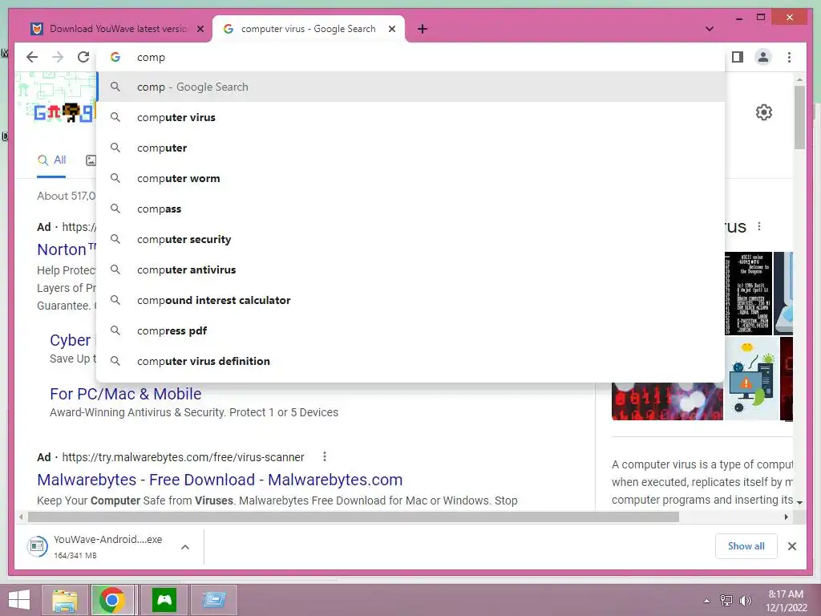
Task: Open the Windows Start button
Action: coord(19,600)
